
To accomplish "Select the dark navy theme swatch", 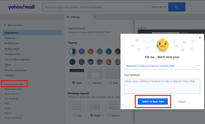I will (x=72, y=62).
